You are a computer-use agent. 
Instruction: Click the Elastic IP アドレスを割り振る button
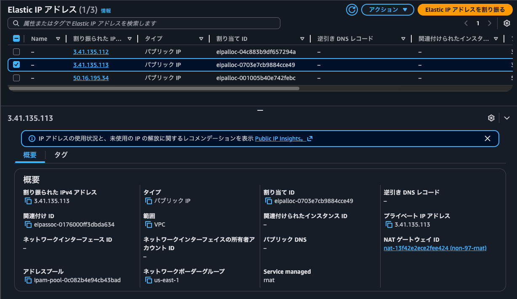[465, 9]
